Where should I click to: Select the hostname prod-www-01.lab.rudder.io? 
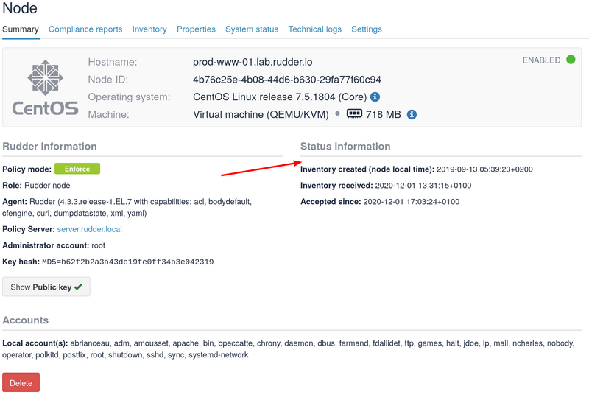[253, 62]
